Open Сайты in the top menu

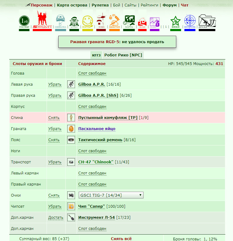click(x=130, y=5)
